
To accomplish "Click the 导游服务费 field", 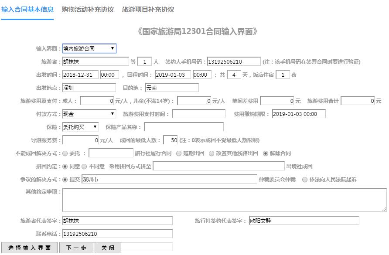I will 80,140.
